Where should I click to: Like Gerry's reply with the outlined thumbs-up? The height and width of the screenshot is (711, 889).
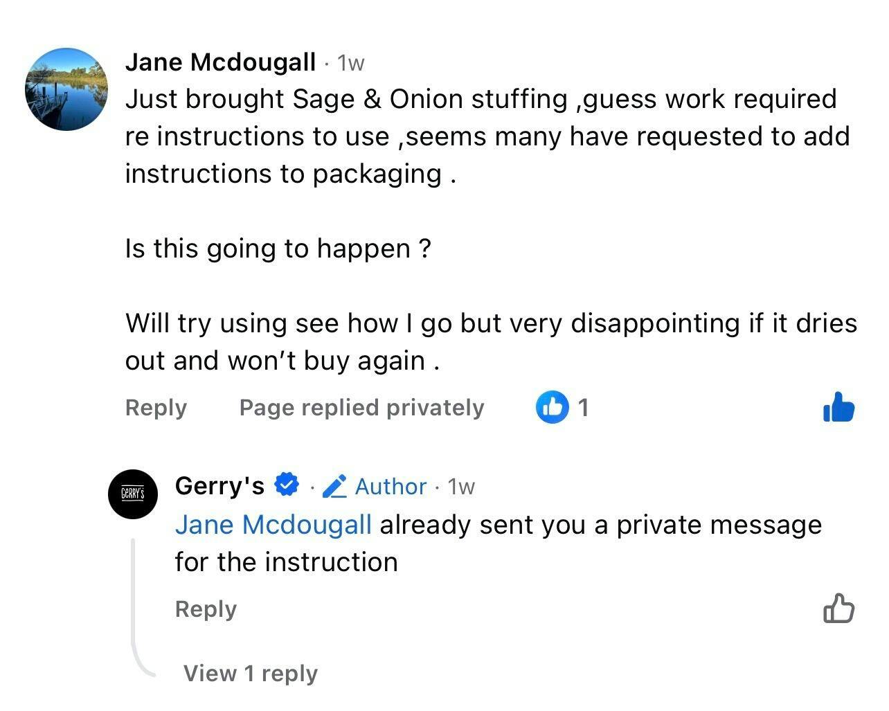click(x=838, y=609)
